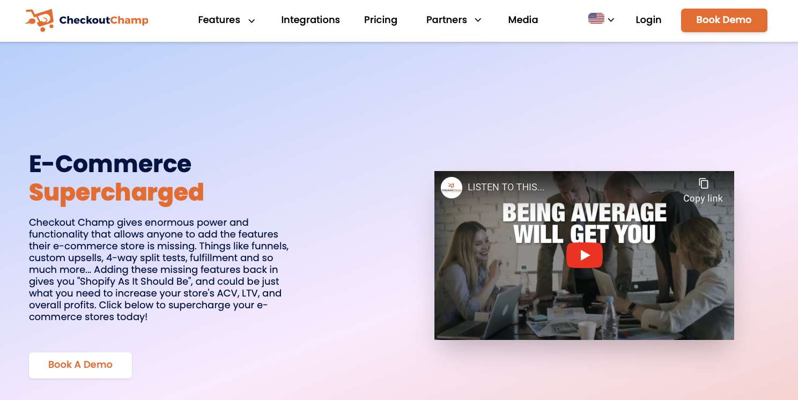This screenshot has width=798, height=400.
Task: Click the Login link
Action: pos(648,20)
